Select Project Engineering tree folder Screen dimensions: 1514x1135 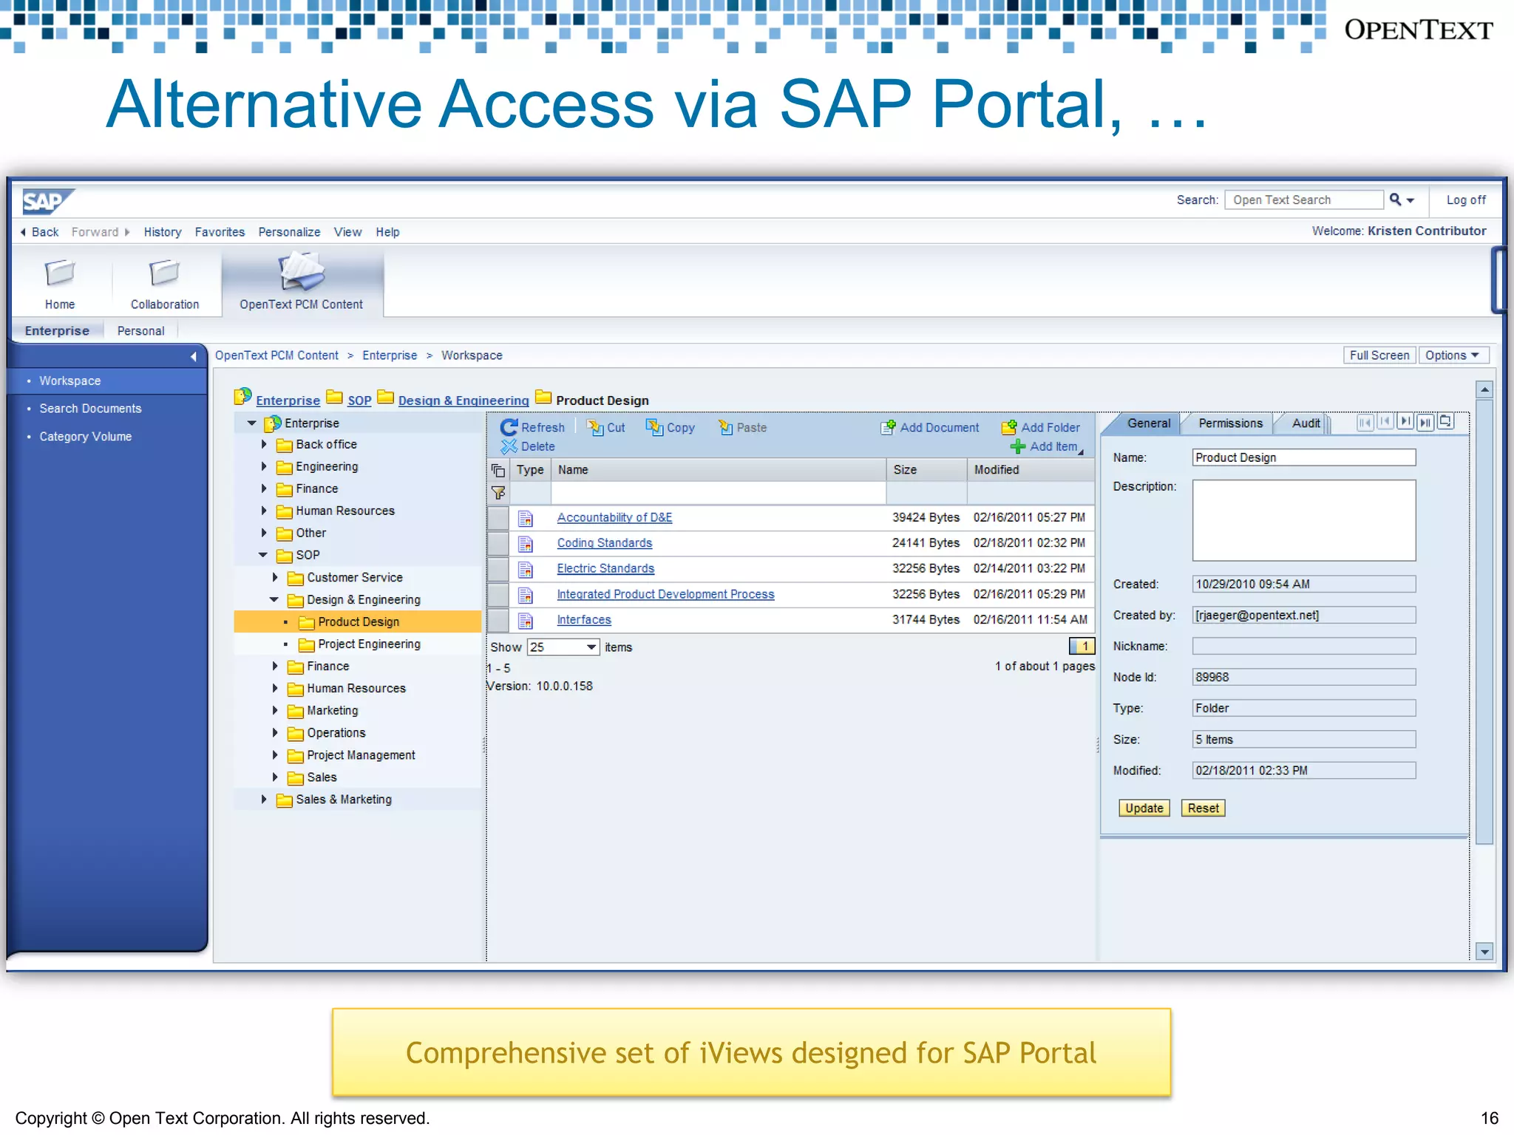[369, 644]
